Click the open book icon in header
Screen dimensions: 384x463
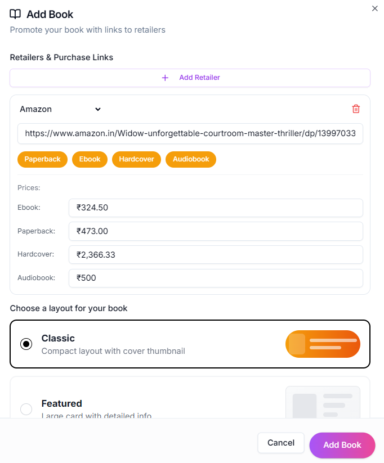(15, 15)
